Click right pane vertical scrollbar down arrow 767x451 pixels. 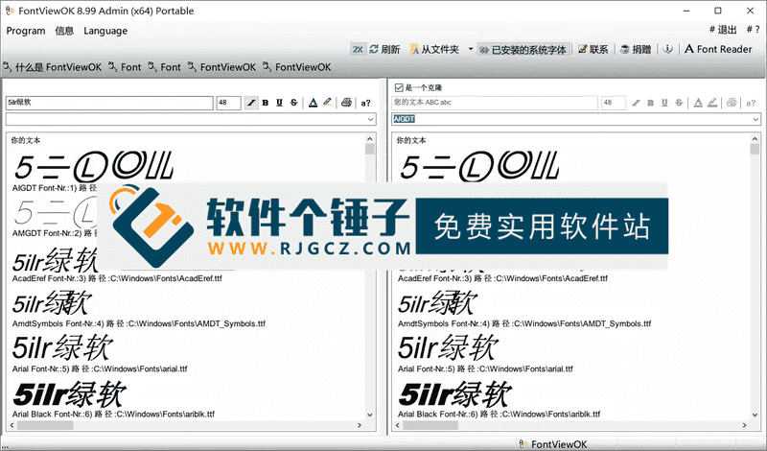click(755, 415)
